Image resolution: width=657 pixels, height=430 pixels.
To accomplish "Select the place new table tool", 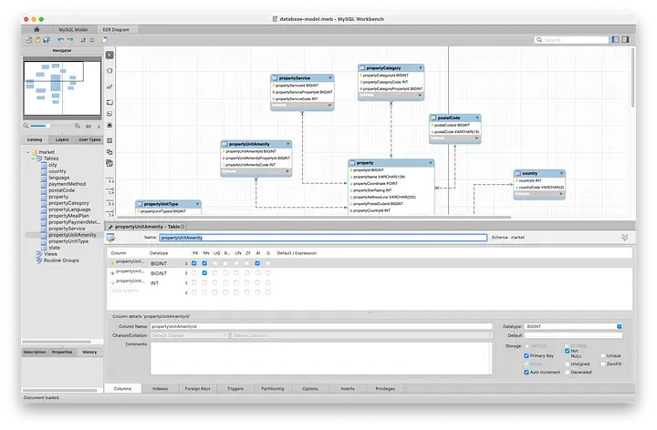I will [109, 140].
